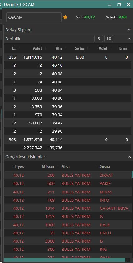Select the 40,06 bid price row
This screenshot has height=263, width=133.
(x=68, y=82)
